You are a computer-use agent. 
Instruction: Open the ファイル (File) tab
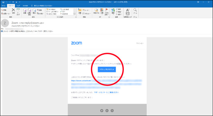pos(3,6)
